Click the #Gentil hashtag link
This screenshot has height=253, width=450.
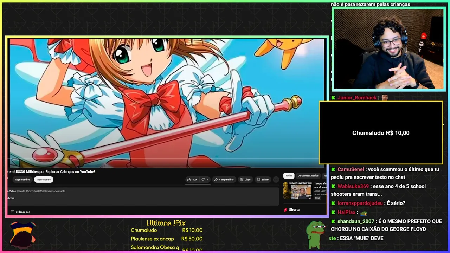(x=21, y=191)
